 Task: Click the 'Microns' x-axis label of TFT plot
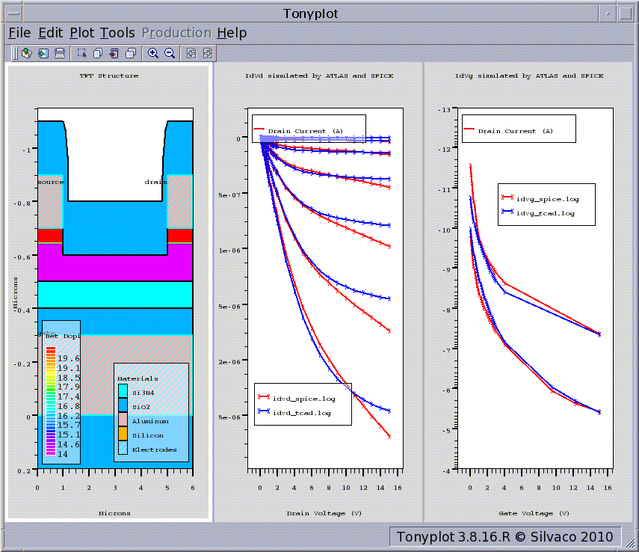[114, 513]
